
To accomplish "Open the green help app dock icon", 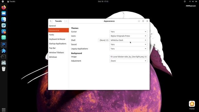I will point(4,37).
